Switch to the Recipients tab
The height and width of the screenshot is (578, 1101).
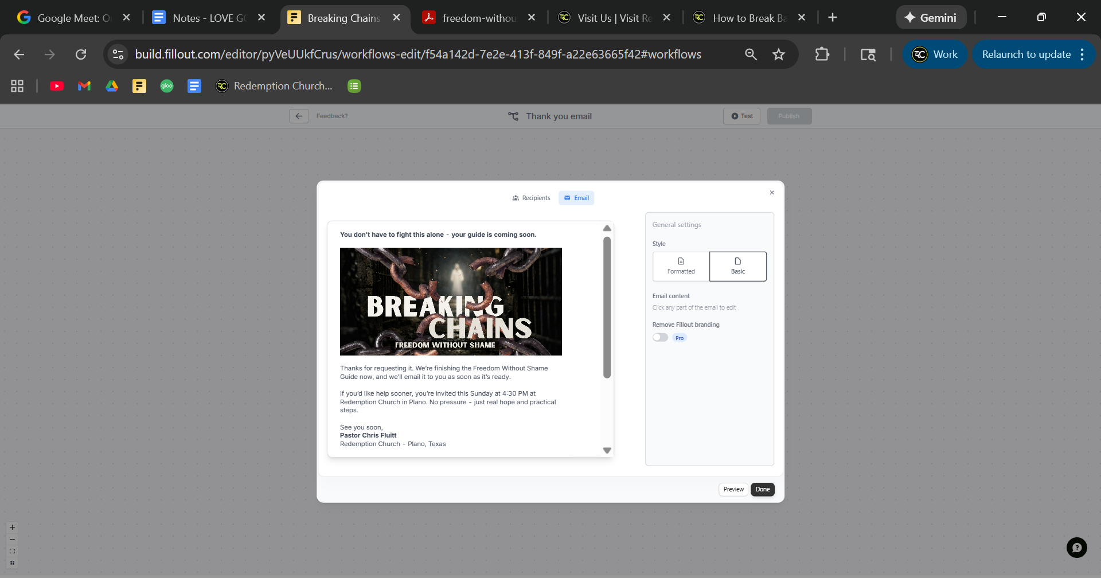(x=531, y=198)
